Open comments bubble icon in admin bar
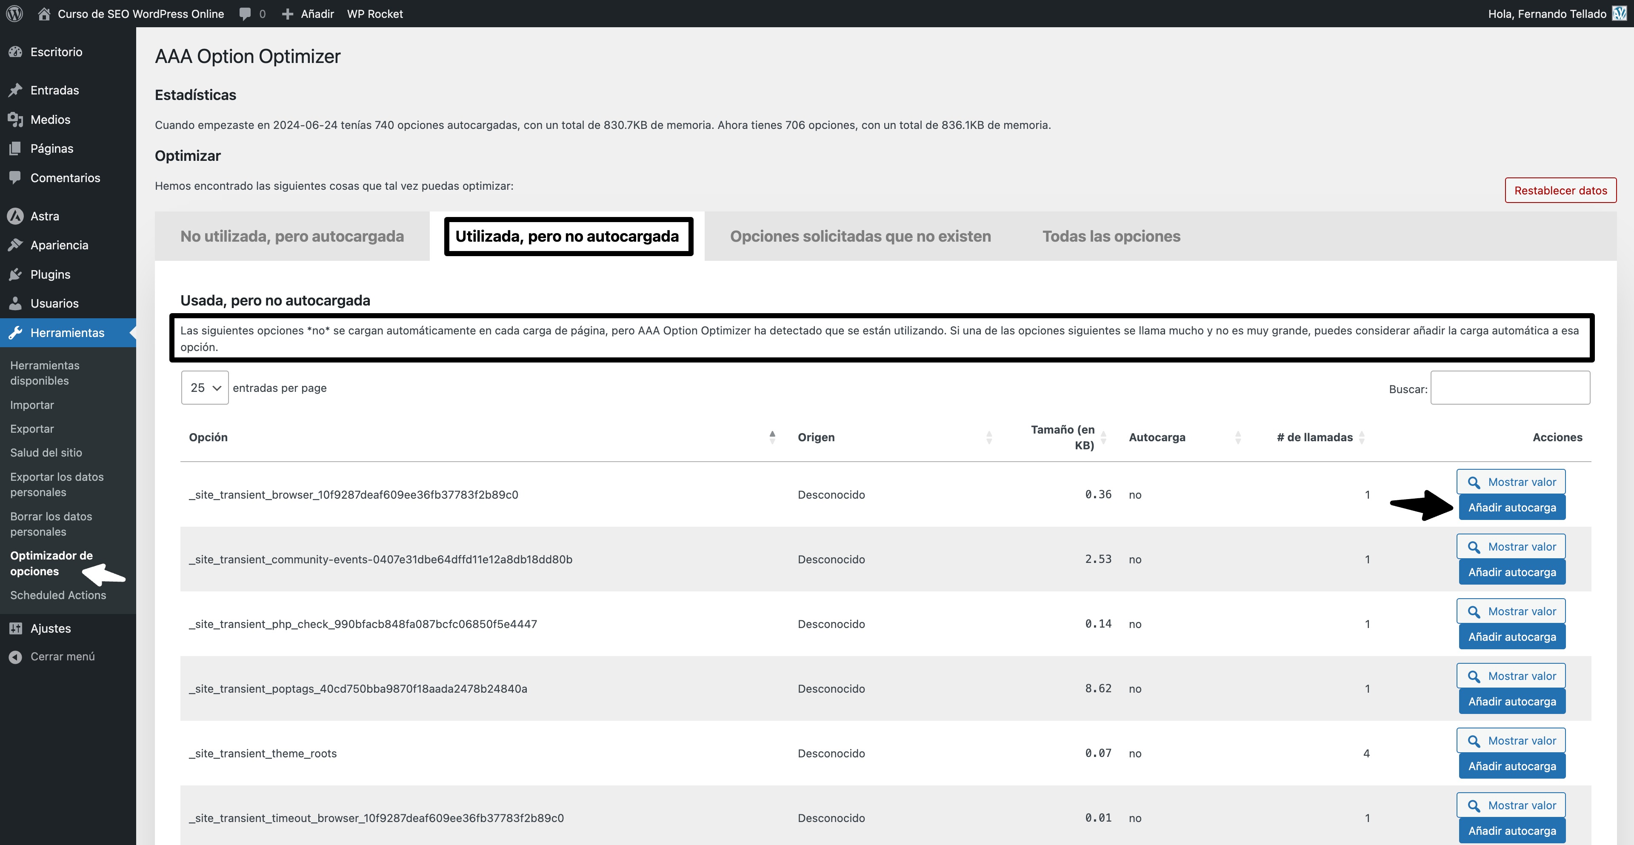This screenshot has height=845, width=1634. (x=246, y=13)
